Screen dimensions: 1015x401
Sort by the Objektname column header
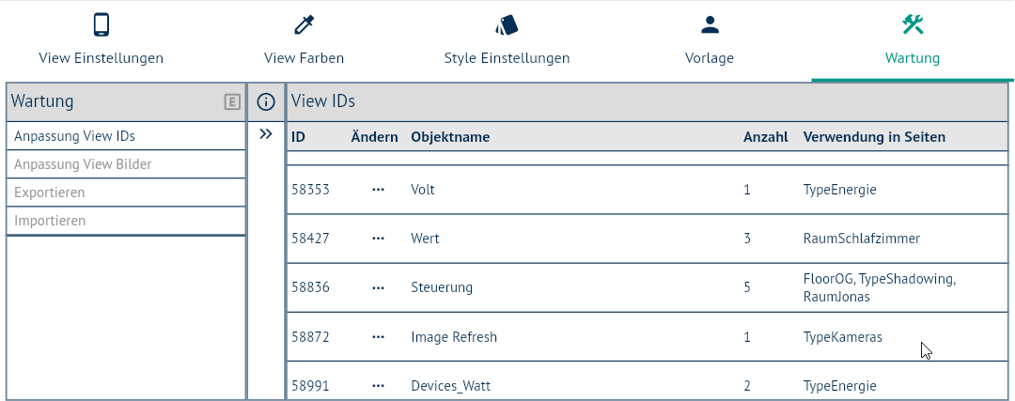pyautogui.click(x=450, y=137)
